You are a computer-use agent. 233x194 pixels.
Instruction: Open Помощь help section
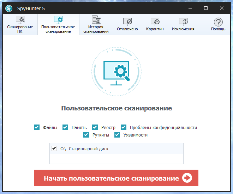pos(218,25)
